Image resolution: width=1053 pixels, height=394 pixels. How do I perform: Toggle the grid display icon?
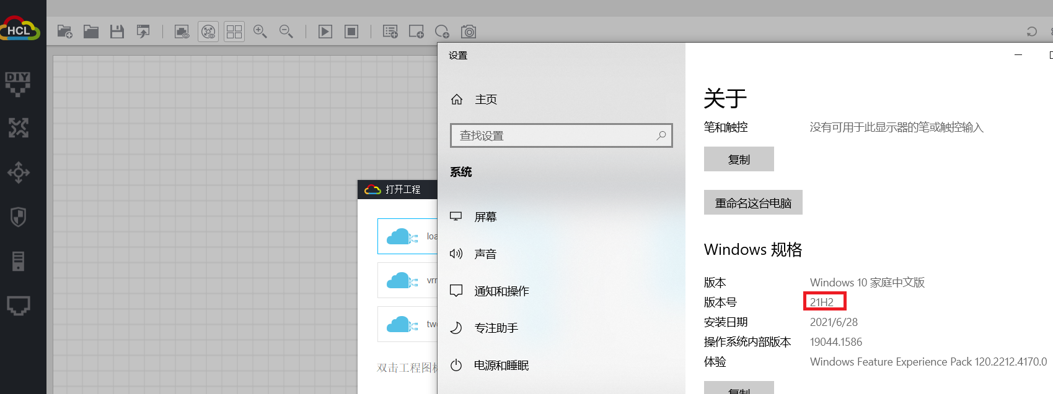pos(234,32)
